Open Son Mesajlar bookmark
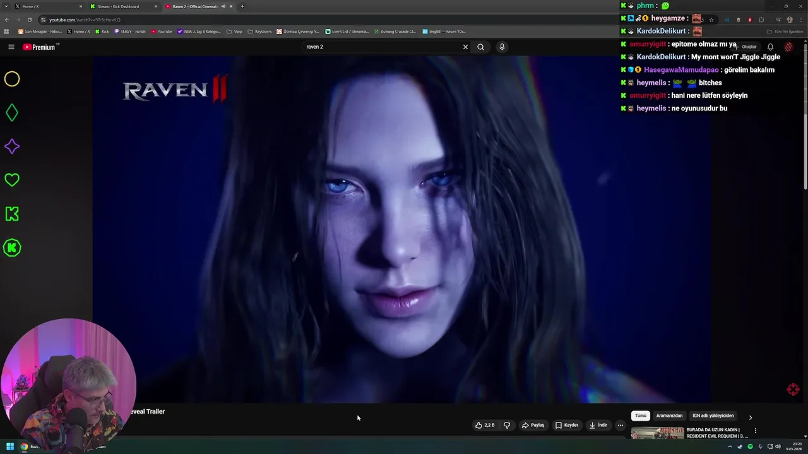The width and height of the screenshot is (808, 454). point(40,31)
